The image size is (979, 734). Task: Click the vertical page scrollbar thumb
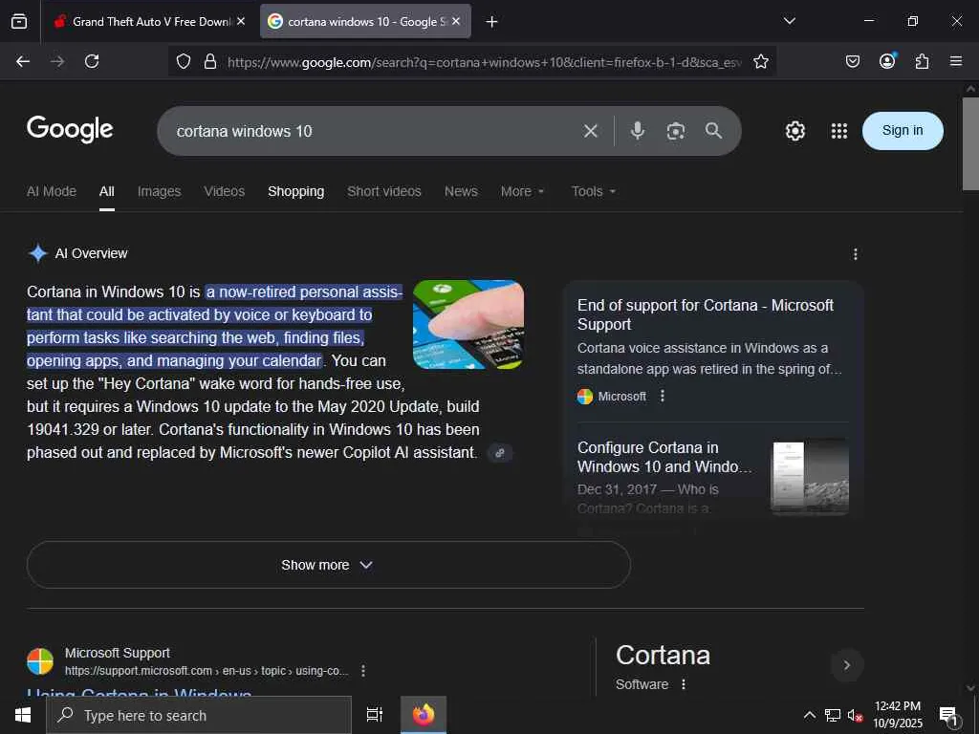[970, 143]
